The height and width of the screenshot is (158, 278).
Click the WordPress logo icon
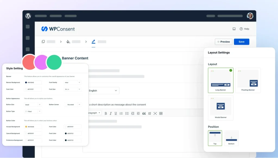(x=28, y=16)
